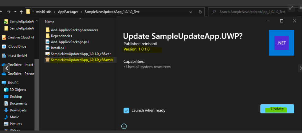The height and width of the screenshot is (133, 302).
Task: Click the iCloud Drive icon
Action: pos(4,46)
